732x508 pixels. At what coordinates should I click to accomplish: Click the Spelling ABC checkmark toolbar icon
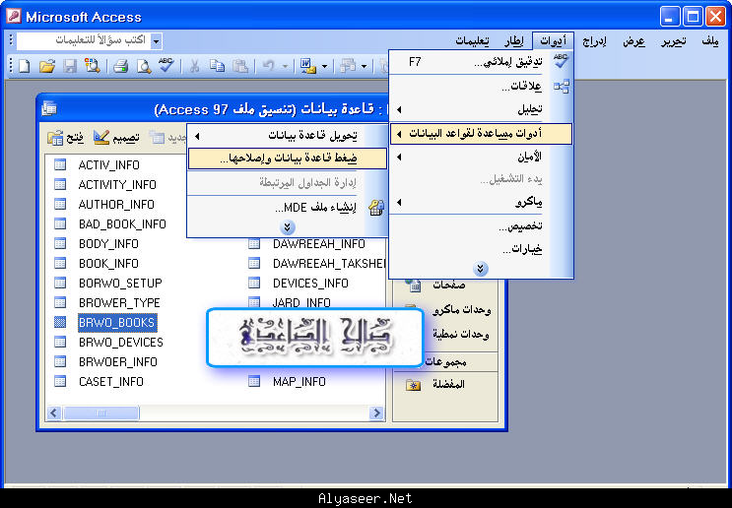click(x=166, y=65)
